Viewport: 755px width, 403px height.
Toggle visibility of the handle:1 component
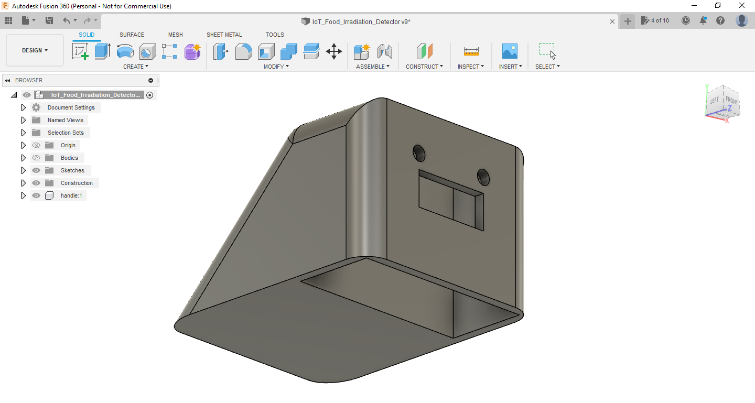[x=36, y=195]
